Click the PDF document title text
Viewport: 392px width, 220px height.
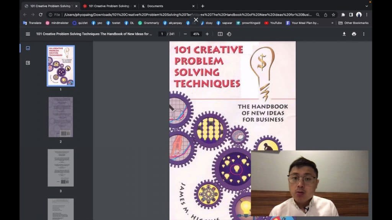pos(94,34)
